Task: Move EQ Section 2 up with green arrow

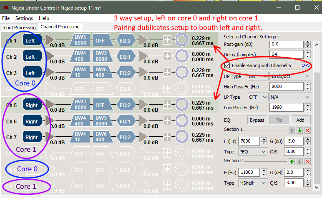Action: pyautogui.click(x=292, y=162)
